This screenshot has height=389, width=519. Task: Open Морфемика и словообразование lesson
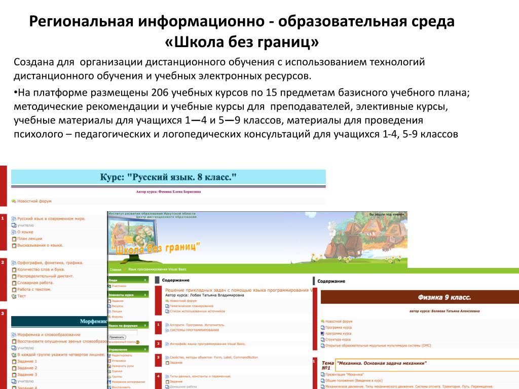pyautogui.click(x=49, y=334)
